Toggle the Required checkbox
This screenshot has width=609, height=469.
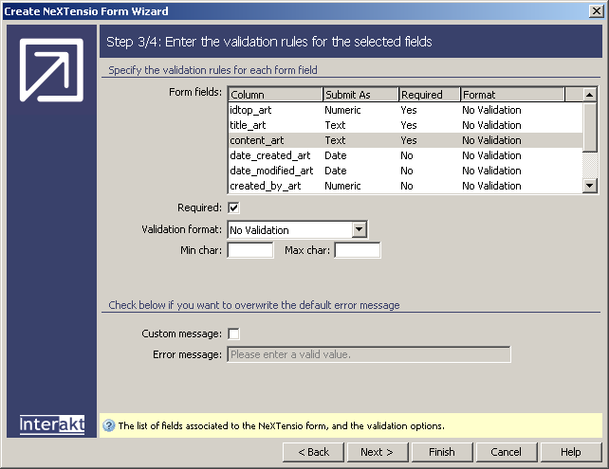tap(233, 207)
